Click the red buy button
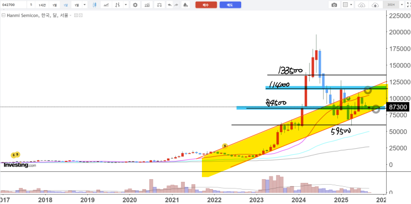411x204 pixels. [x=206, y=5]
